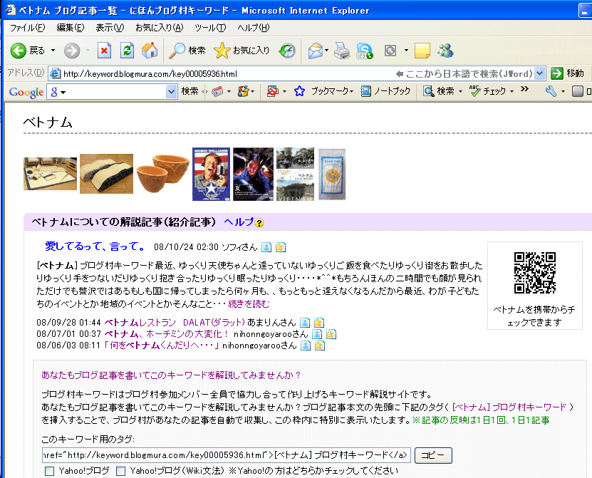Click the help question mark icon
Image resolution: width=592 pixels, height=478 pixels.
pos(259,223)
